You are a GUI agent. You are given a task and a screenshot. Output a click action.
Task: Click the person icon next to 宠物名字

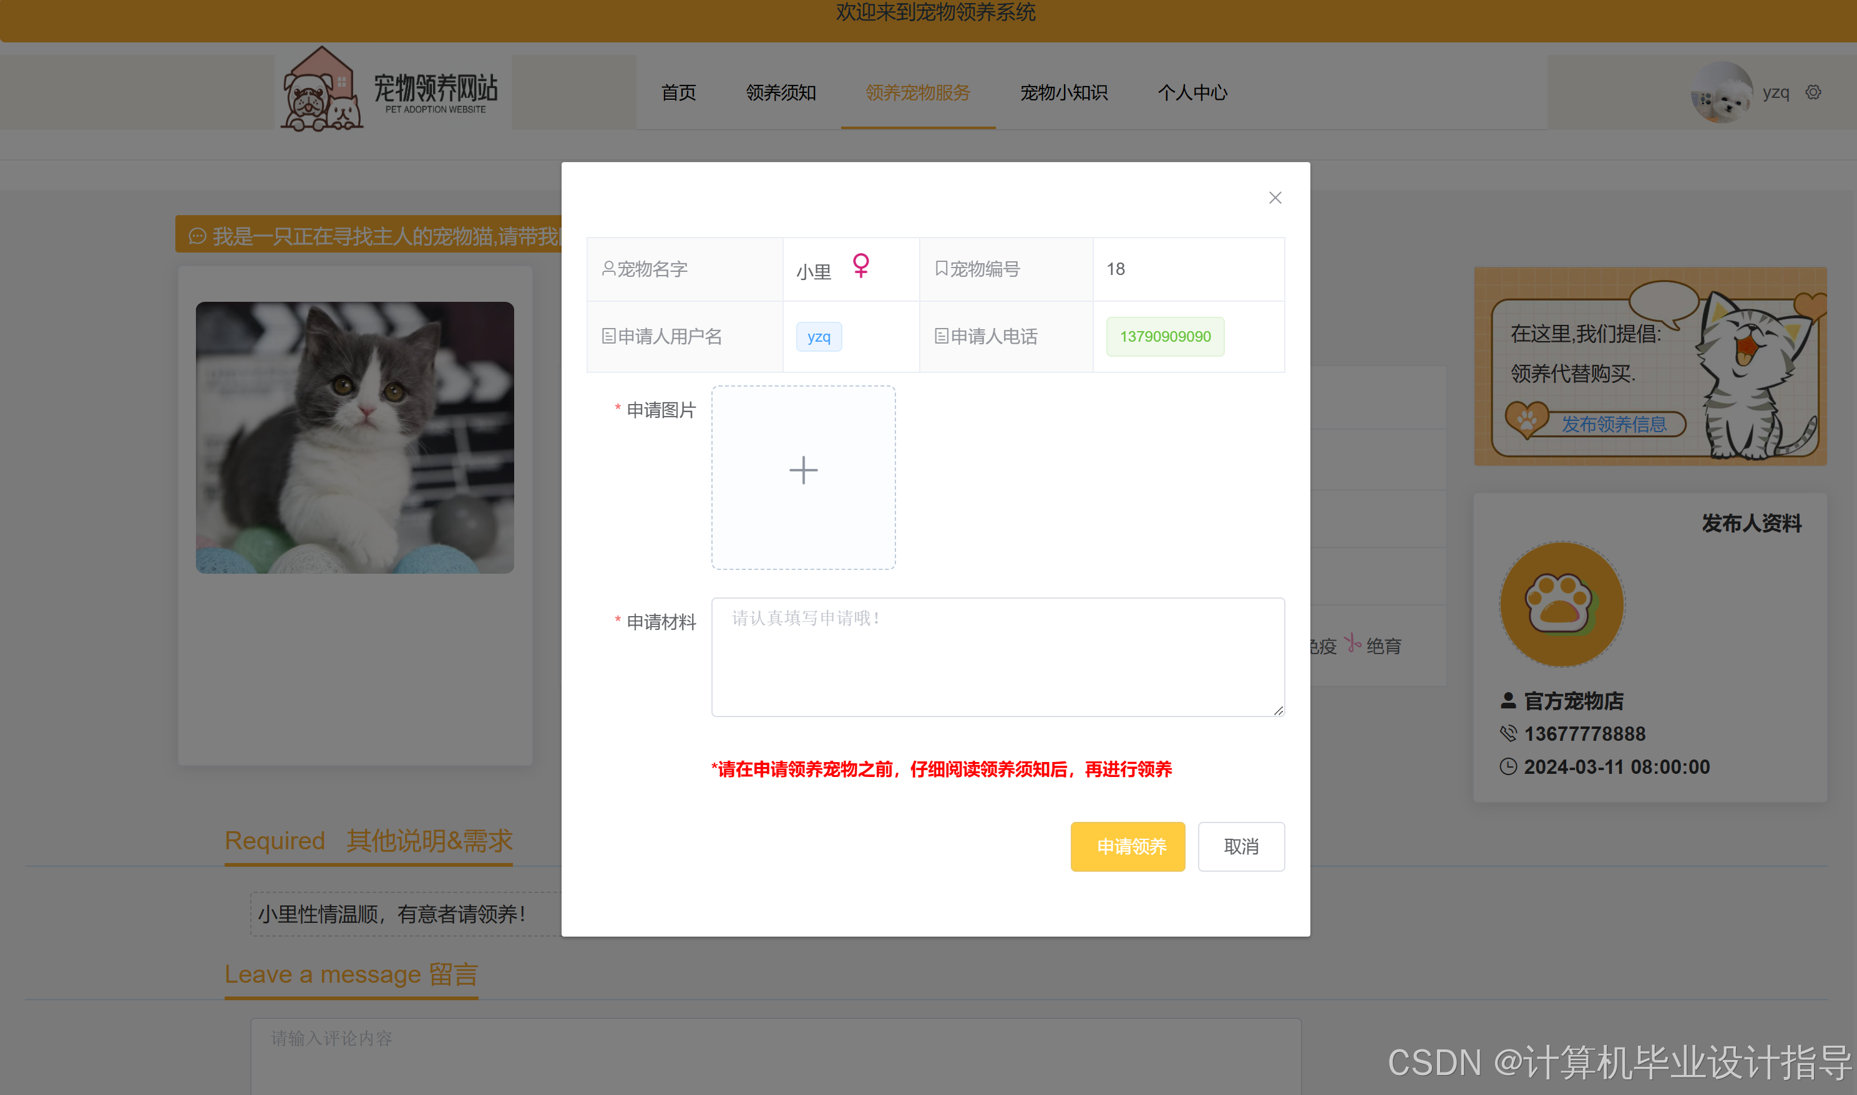point(608,269)
